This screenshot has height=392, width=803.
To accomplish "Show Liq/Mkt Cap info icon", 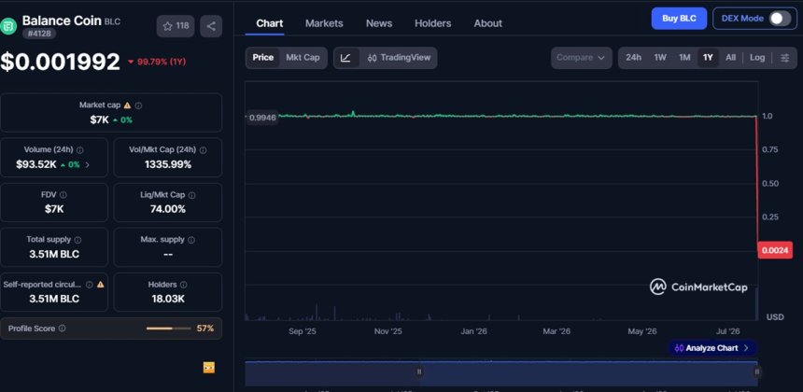I will click(192, 195).
